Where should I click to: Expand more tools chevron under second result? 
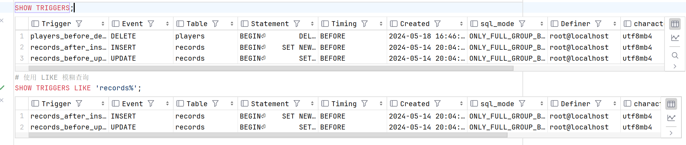671,133
